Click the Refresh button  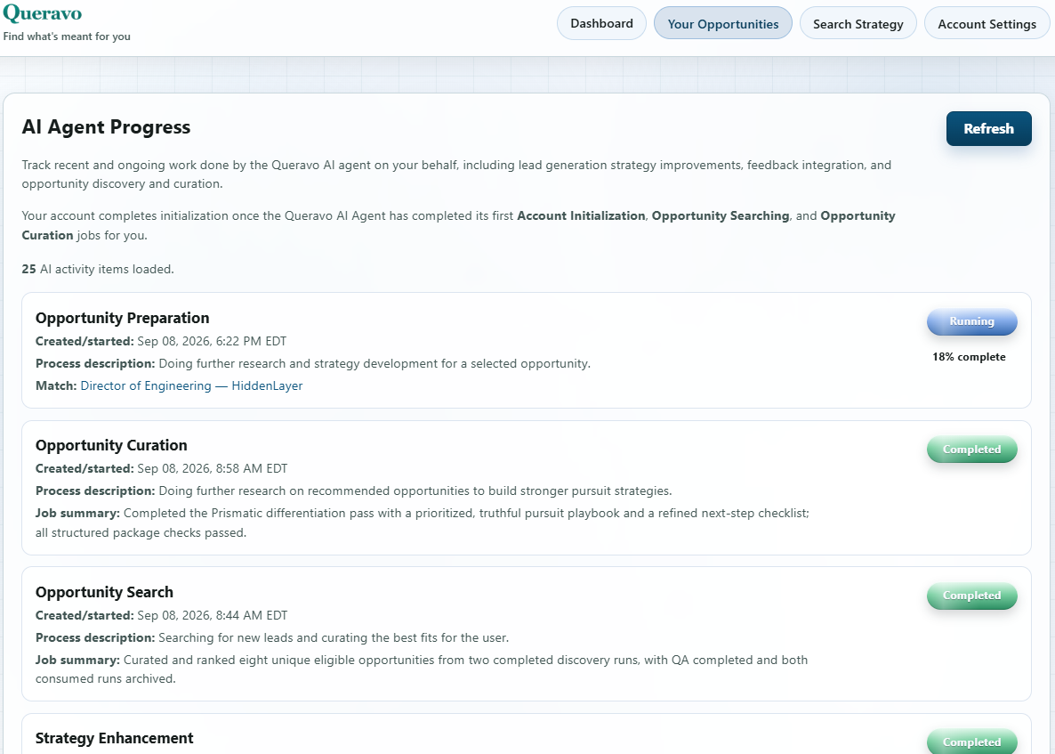click(x=988, y=128)
